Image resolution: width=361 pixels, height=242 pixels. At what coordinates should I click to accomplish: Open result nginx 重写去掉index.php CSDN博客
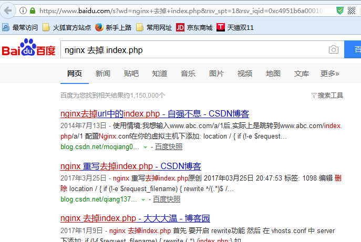pos(131,166)
